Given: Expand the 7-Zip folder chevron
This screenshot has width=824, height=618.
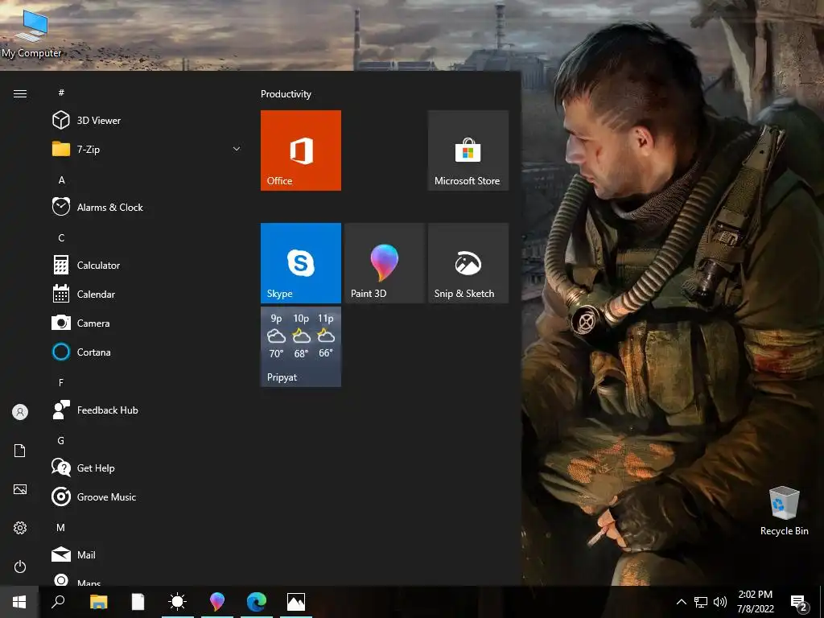Looking at the screenshot, I should pyautogui.click(x=237, y=149).
